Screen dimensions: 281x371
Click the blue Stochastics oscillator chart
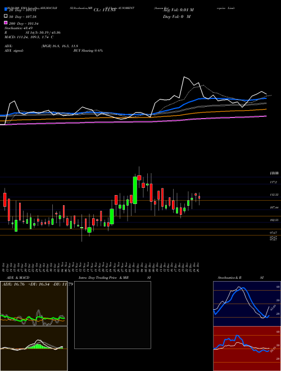247,304
